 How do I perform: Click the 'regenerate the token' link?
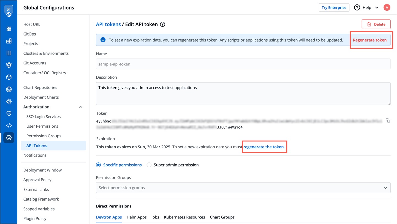264,147
